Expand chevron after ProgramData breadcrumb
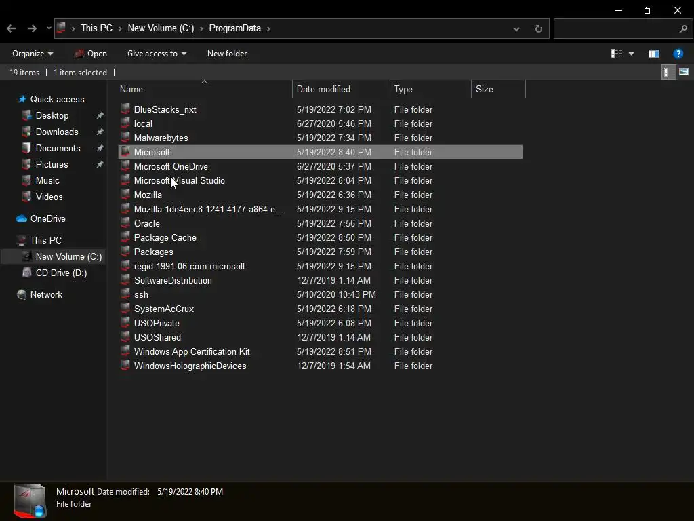Screen dimensions: 694x521 pos(268,28)
